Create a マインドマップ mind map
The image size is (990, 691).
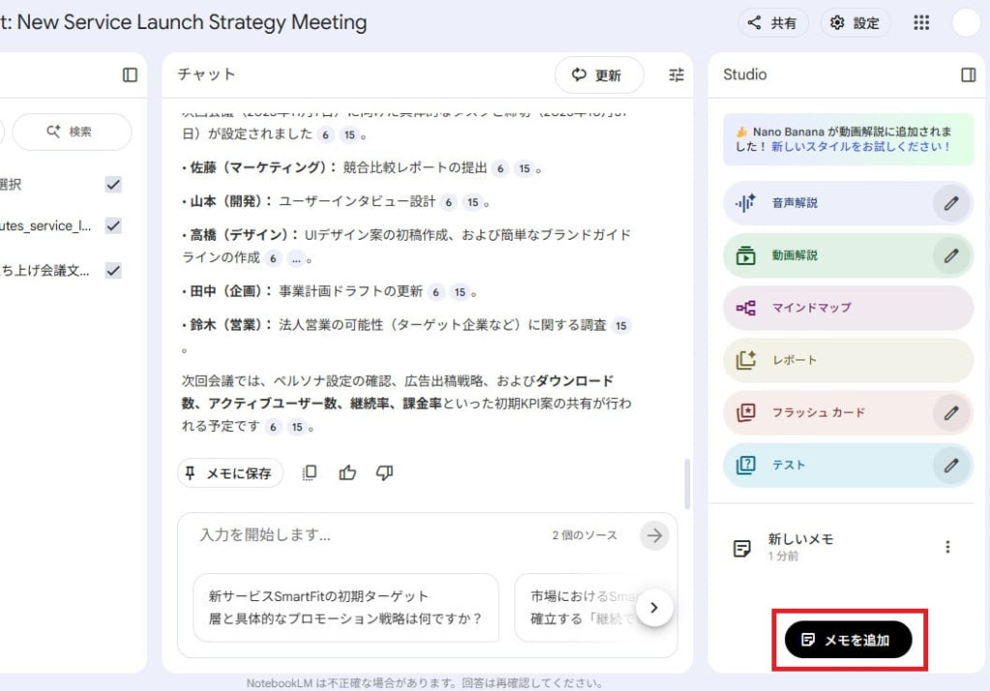click(833, 307)
